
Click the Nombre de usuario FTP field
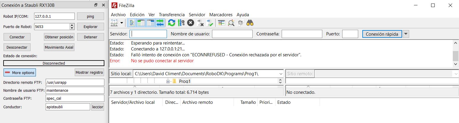[75, 90]
